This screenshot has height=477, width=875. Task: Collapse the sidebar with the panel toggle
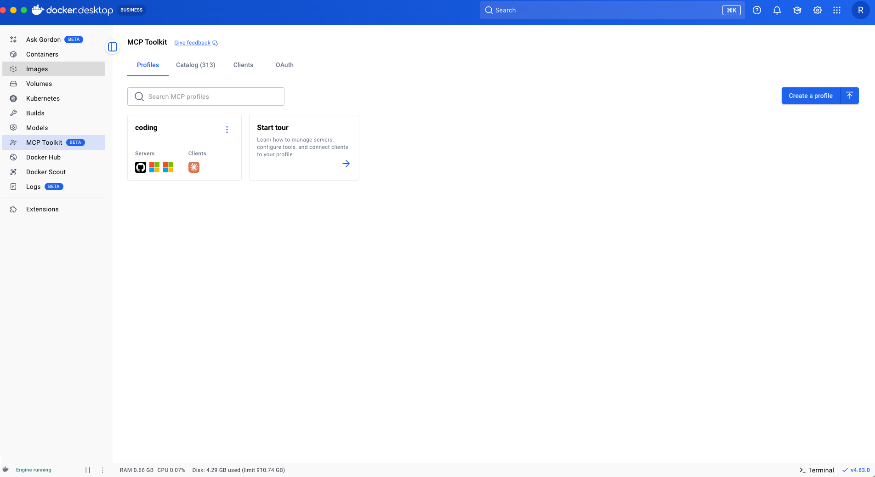pyautogui.click(x=113, y=47)
